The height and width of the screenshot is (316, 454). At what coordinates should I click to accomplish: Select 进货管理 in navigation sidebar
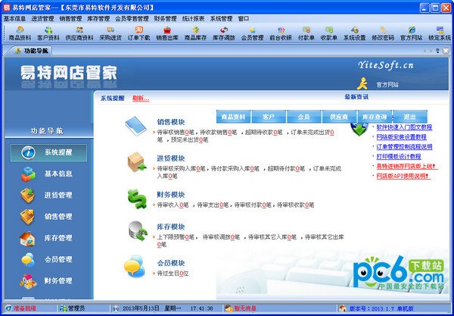[48, 196]
